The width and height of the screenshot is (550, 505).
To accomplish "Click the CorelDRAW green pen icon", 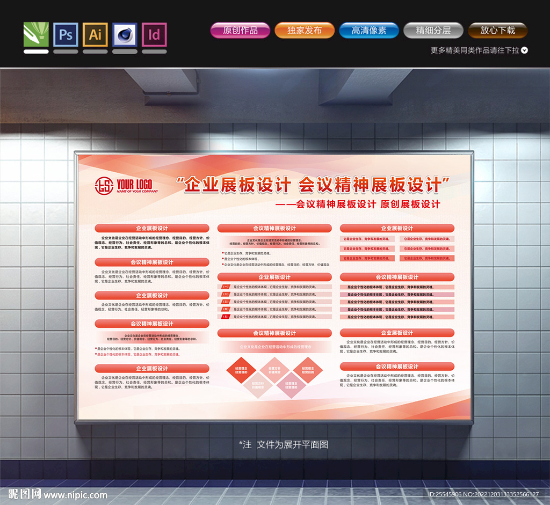I will (x=36, y=35).
